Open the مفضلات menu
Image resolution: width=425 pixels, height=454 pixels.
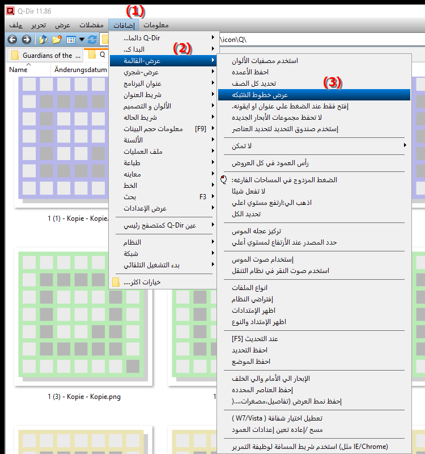click(x=91, y=25)
